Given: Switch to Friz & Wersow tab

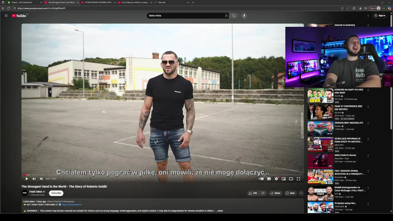Looking at the screenshot, I should click(x=134, y=2).
